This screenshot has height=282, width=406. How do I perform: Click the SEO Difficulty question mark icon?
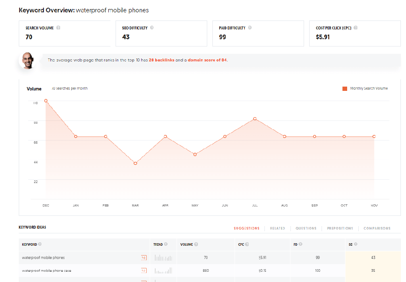click(153, 28)
